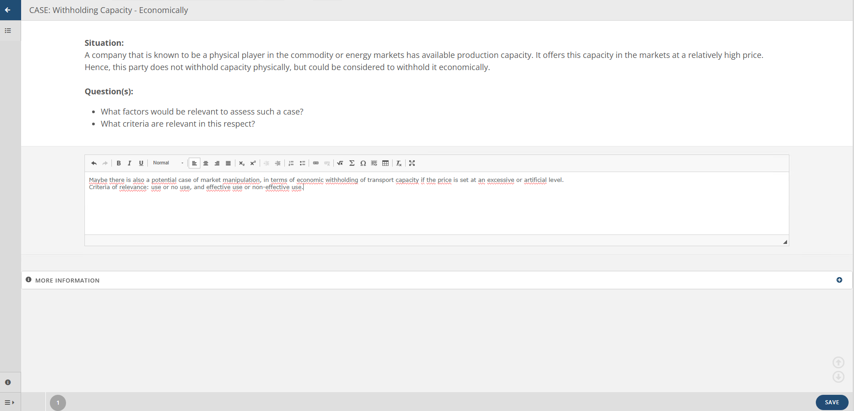854x411 pixels.
Task: Expand the bottom-left navigation menu
Action: pyautogui.click(x=9, y=402)
